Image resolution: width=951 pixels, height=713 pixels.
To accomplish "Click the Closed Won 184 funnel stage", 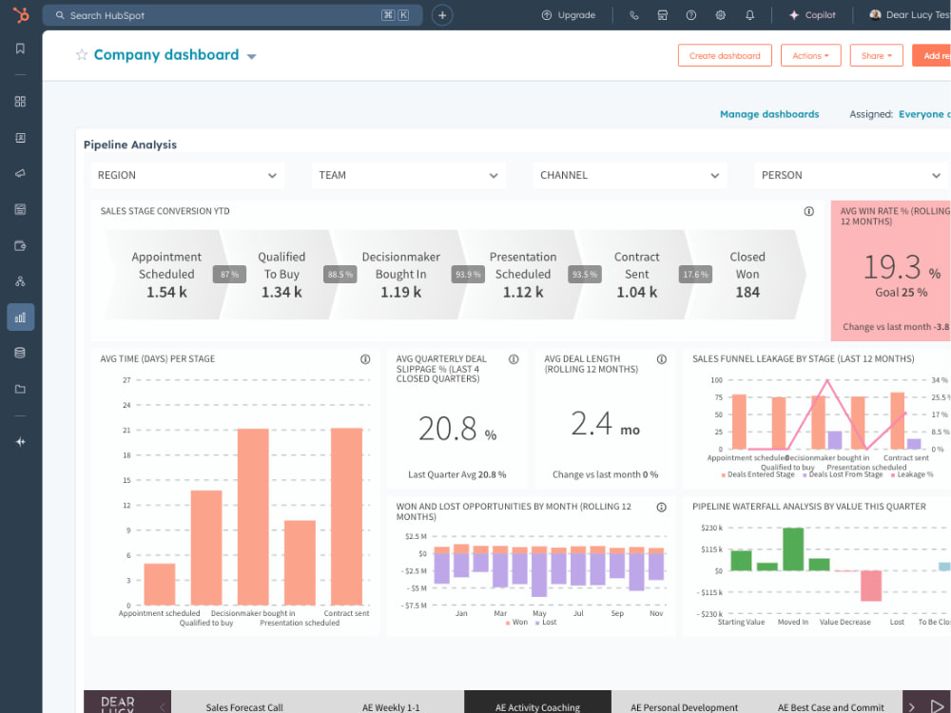I will [747, 275].
